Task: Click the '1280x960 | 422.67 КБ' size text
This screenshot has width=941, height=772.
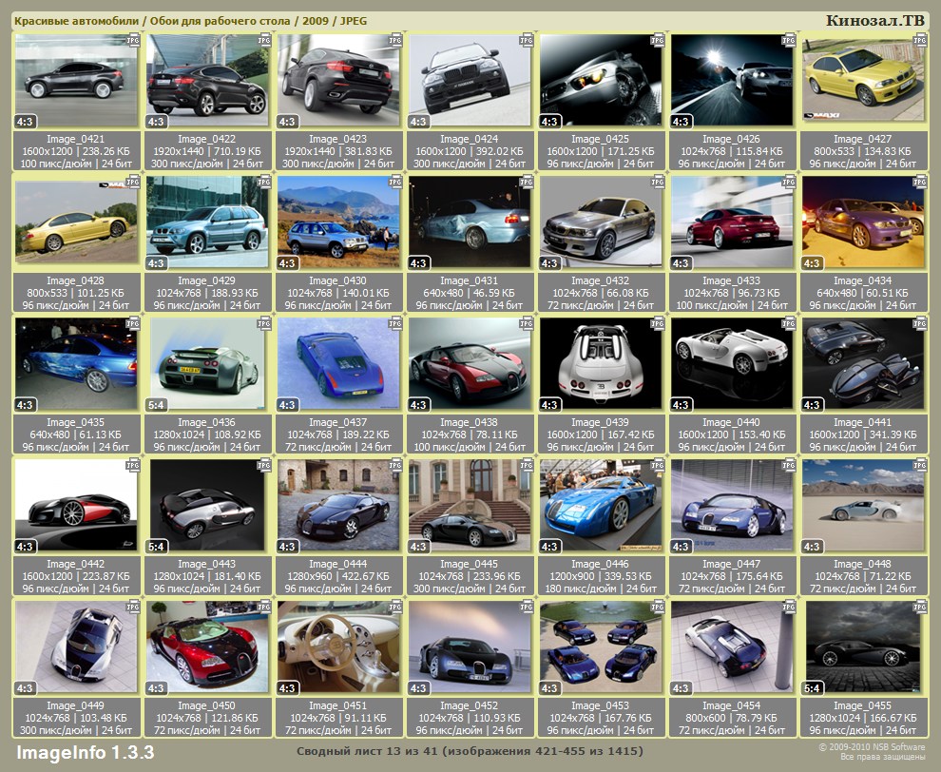Action: pos(337,576)
